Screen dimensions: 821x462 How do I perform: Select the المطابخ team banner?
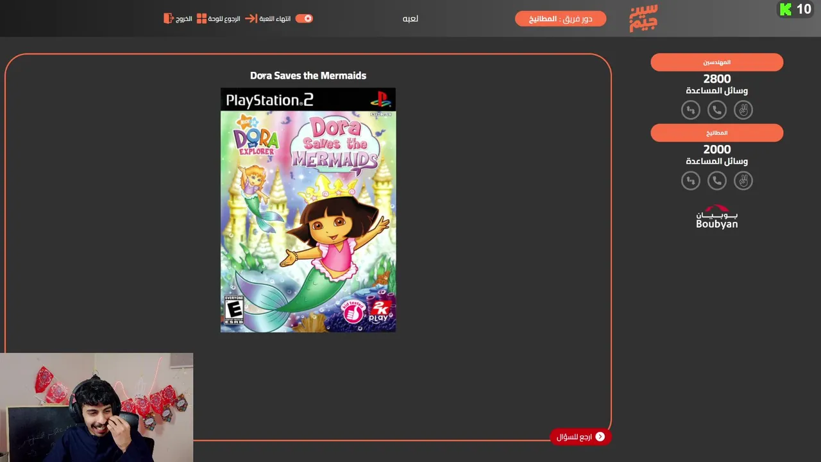pos(717,133)
